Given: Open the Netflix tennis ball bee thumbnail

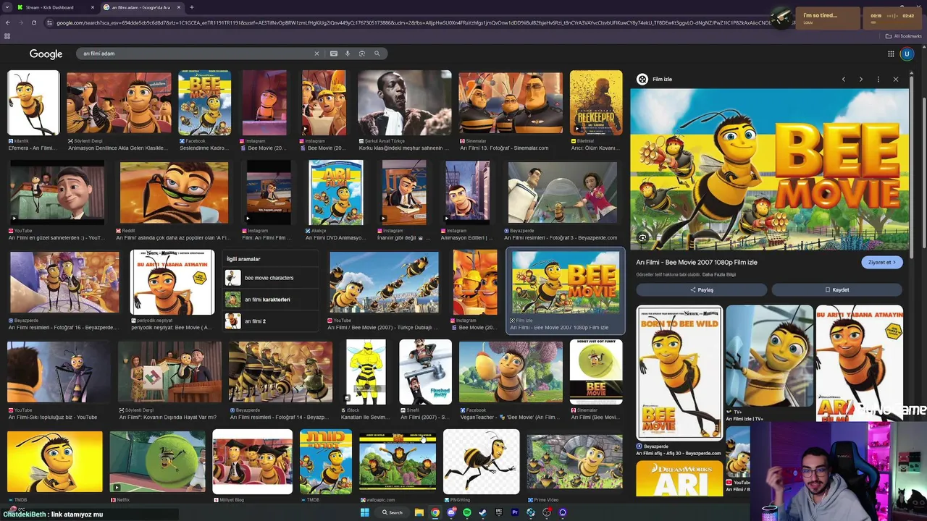Looking at the screenshot, I should 157,462.
